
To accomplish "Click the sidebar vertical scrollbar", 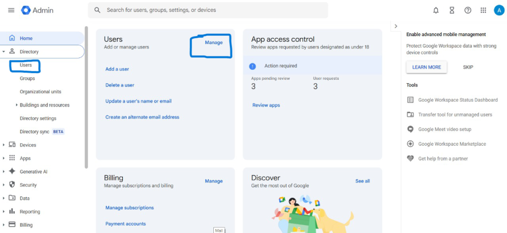I will (86, 97).
